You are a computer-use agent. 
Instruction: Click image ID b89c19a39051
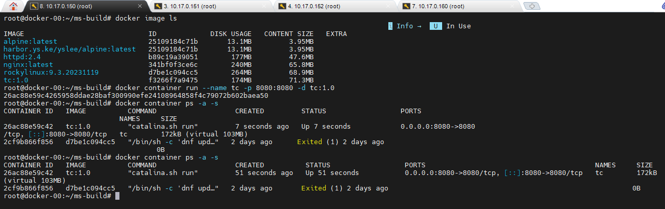point(173,57)
